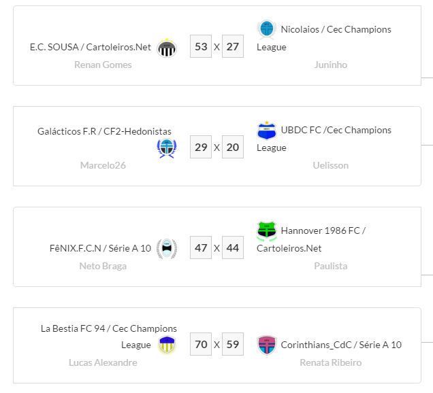
Task: Open E.C. SOUSA / Cartoleiros.Net team link
Action: (x=90, y=48)
